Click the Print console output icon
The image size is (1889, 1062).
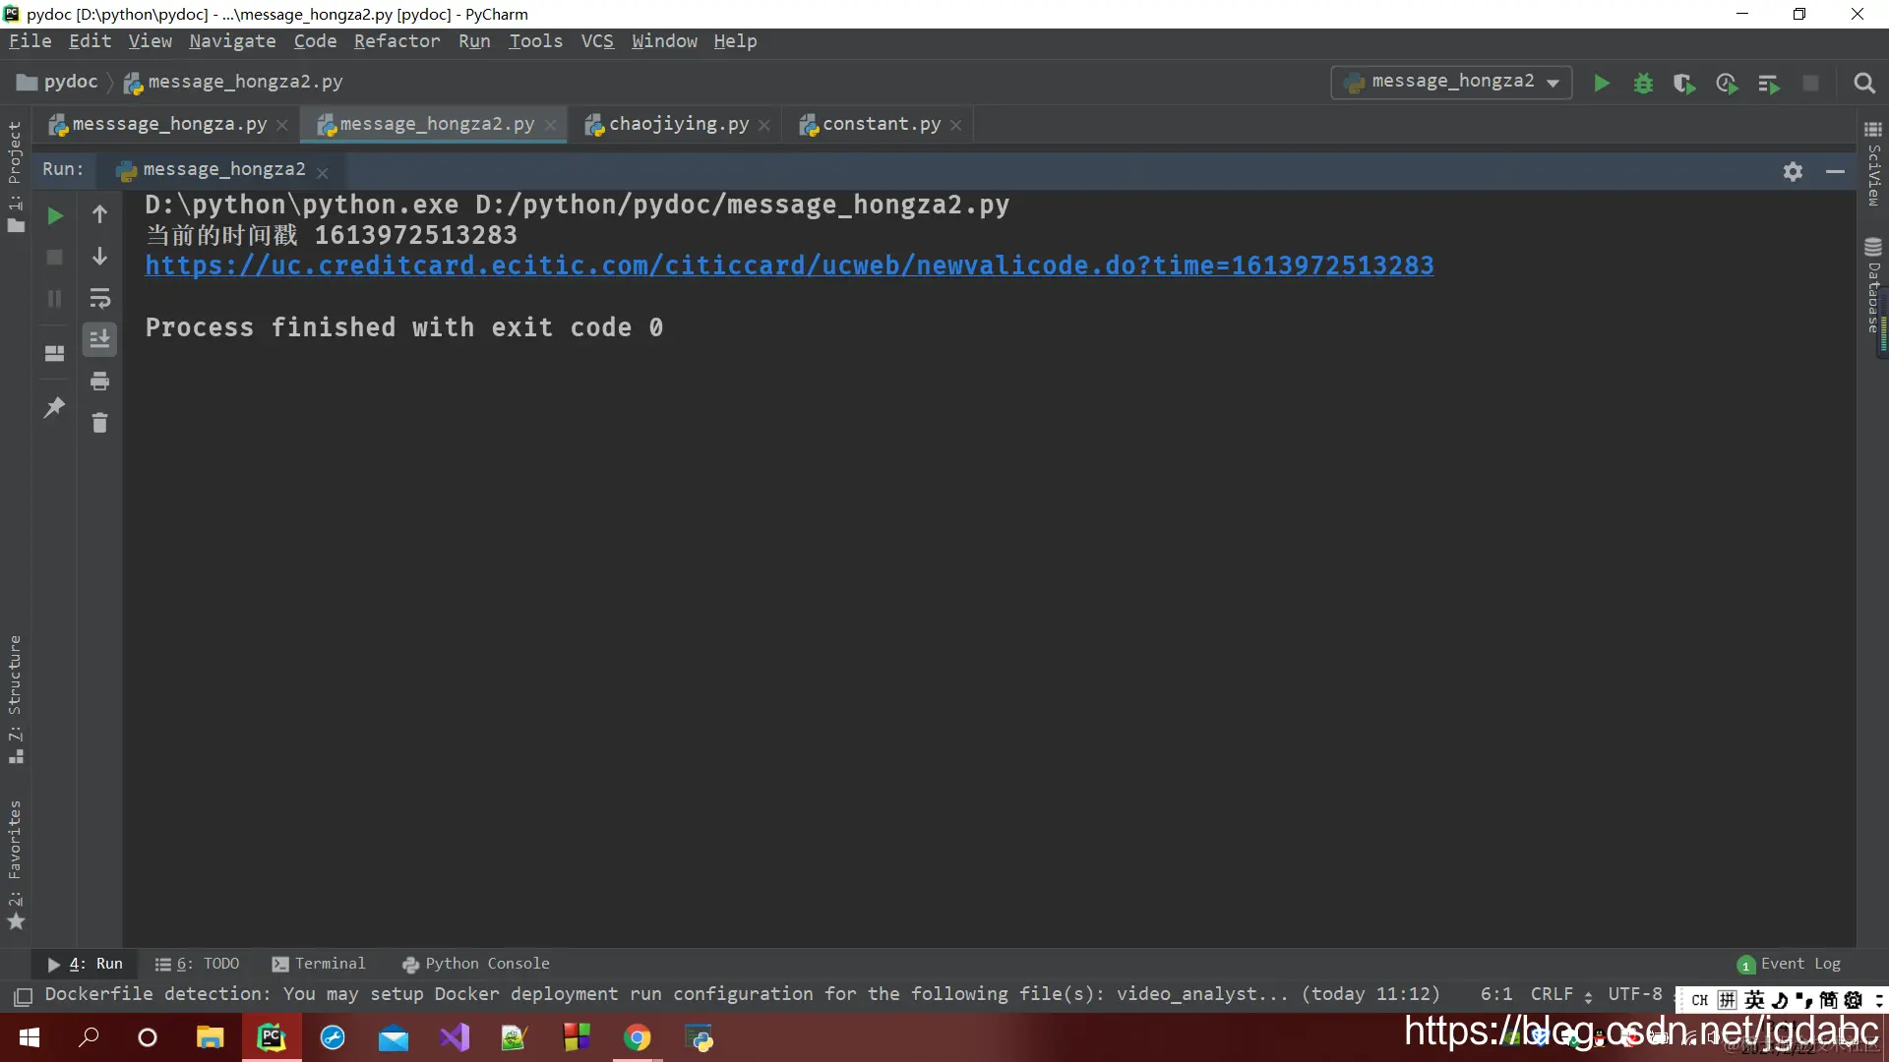(x=99, y=382)
